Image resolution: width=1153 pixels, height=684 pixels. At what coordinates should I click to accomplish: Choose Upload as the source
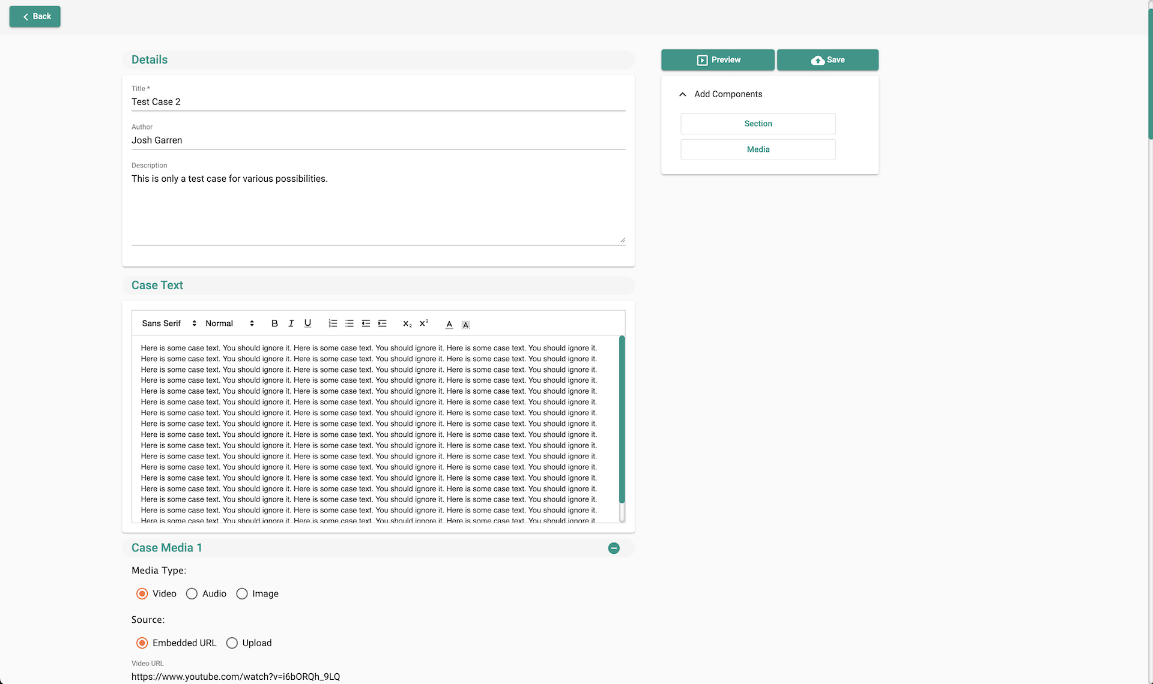coord(232,643)
